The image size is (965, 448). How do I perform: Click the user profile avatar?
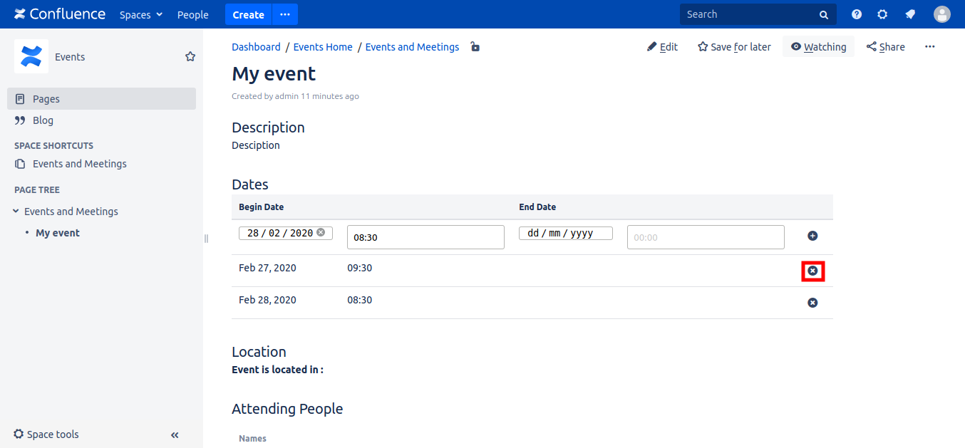[x=942, y=14]
